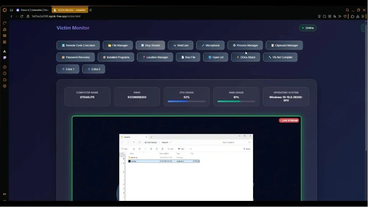Open the puzzle-piece extensions icon in address toolbar

tap(353, 17)
